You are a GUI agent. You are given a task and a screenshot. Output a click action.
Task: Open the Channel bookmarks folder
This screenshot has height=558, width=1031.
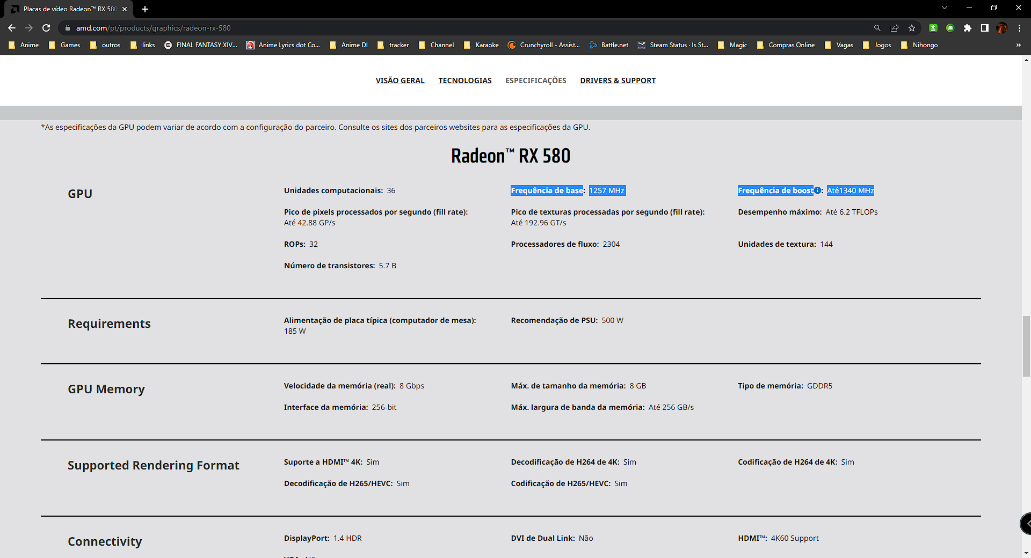coord(436,45)
